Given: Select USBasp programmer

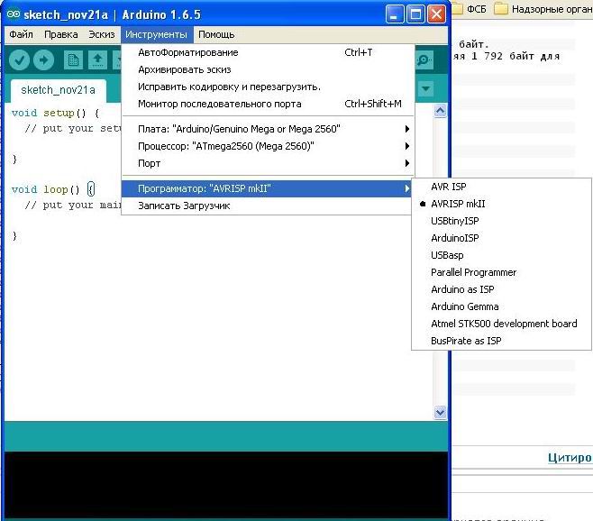Looking at the screenshot, I should coord(501,255).
